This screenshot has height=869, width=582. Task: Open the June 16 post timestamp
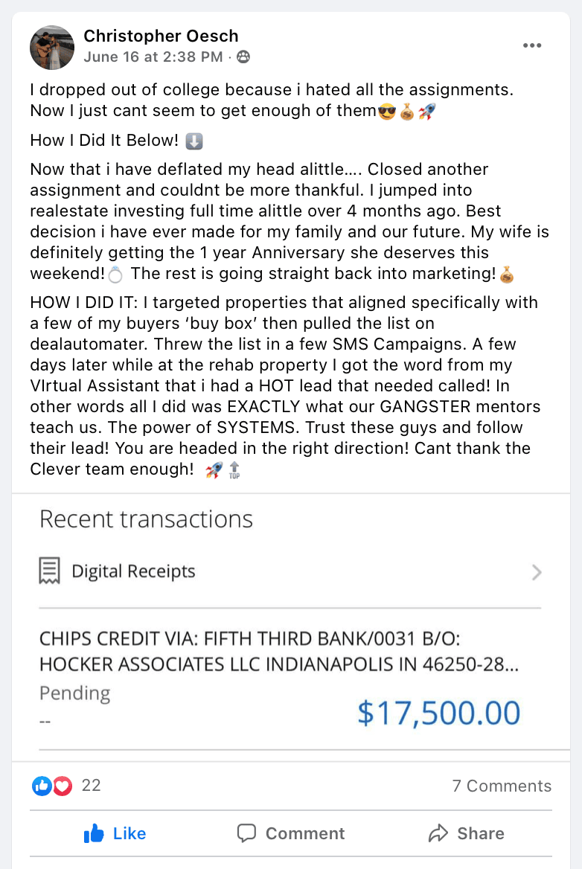point(153,57)
